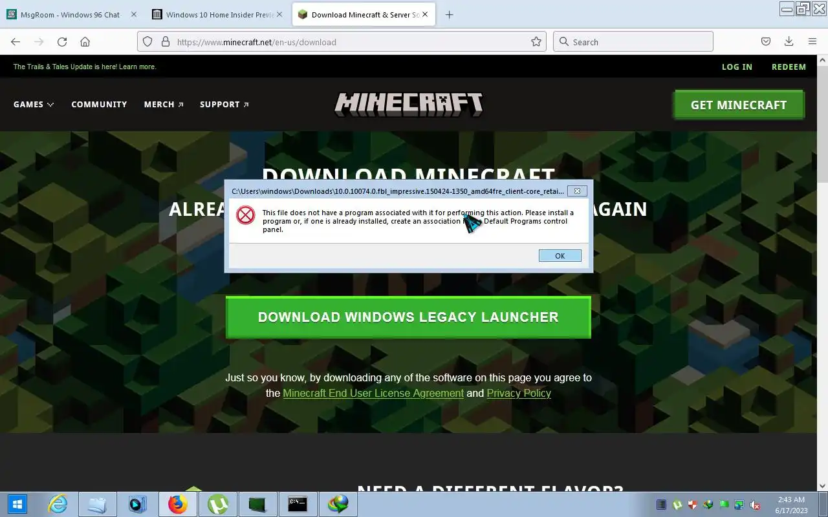This screenshot has height=517, width=828.
Task: Save the page to Pocket
Action: click(766, 41)
